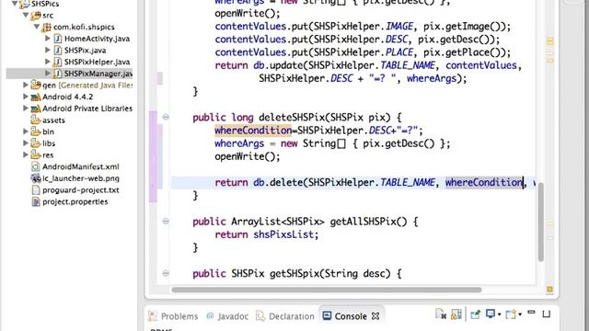Screen dimensions: 589x331
Task: Select ic_launcher-web.png file
Action: (81, 178)
